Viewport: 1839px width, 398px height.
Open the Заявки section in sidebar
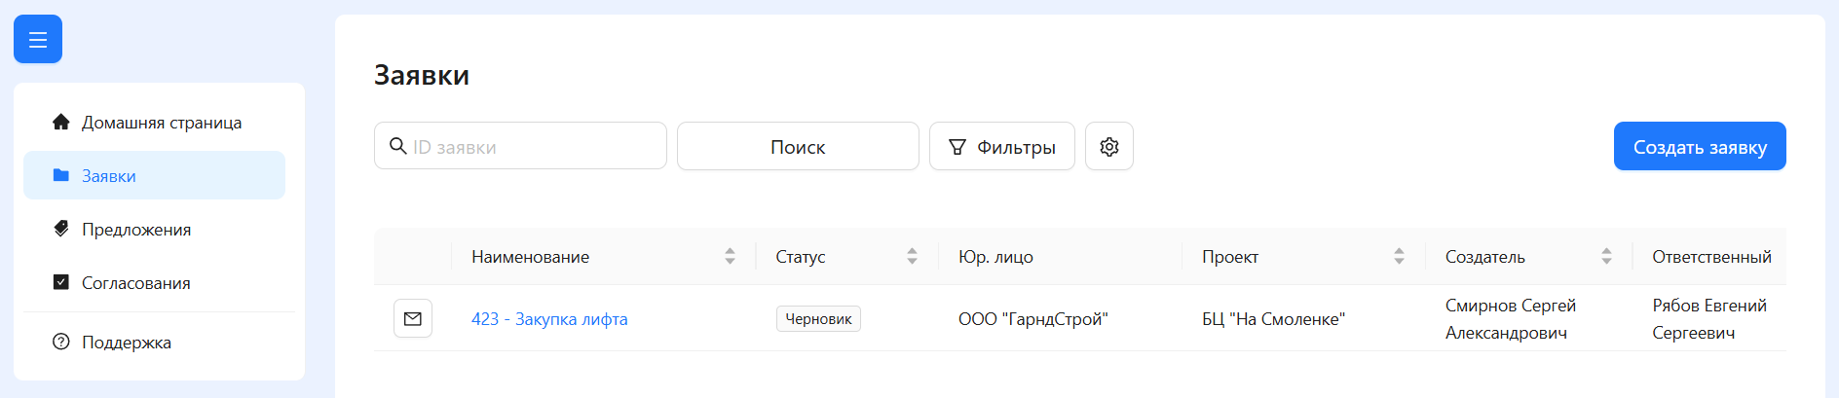(x=154, y=175)
